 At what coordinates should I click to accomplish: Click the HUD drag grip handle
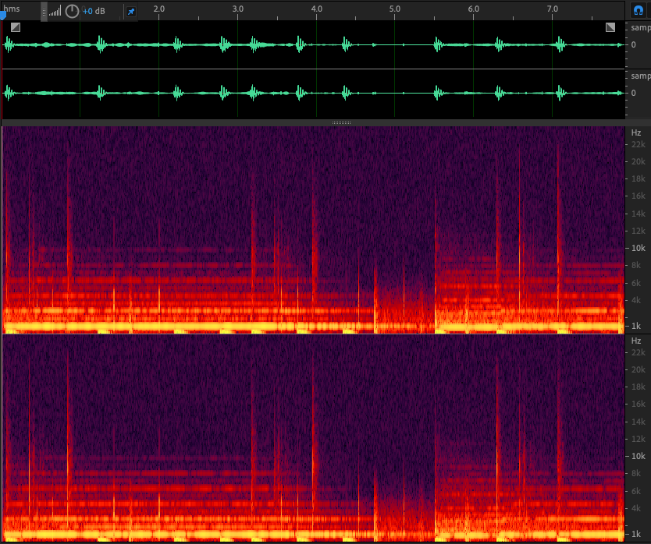pyautogui.click(x=44, y=11)
